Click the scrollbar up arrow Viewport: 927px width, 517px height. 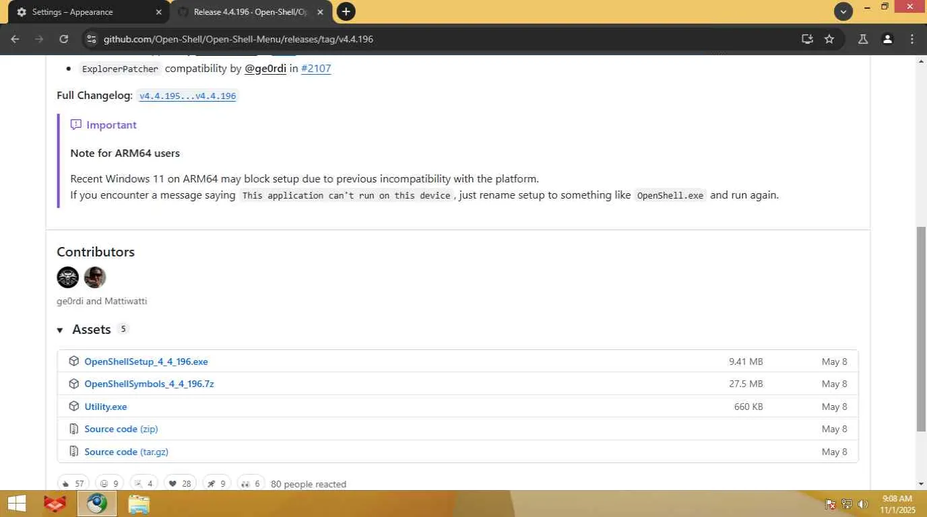tap(921, 61)
